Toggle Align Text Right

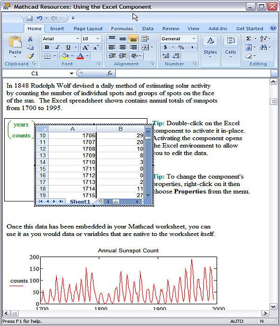coord(133,47)
